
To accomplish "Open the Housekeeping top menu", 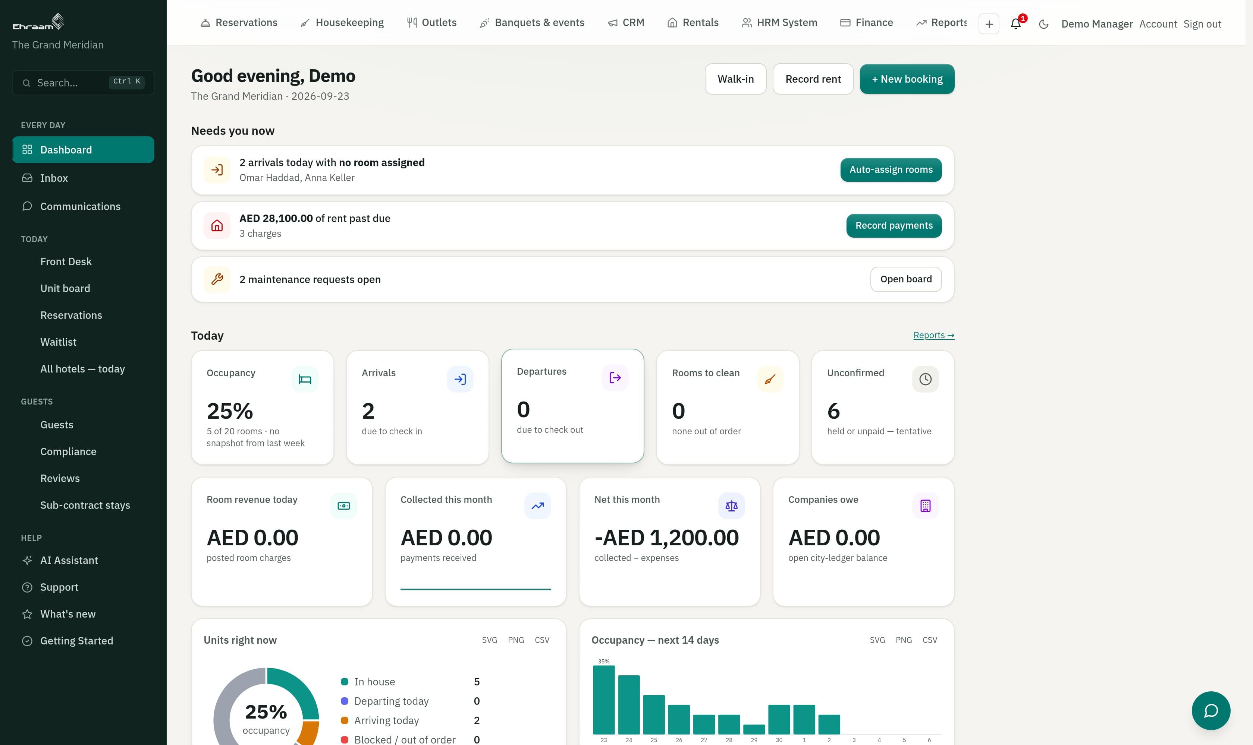I will [x=342, y=23].
